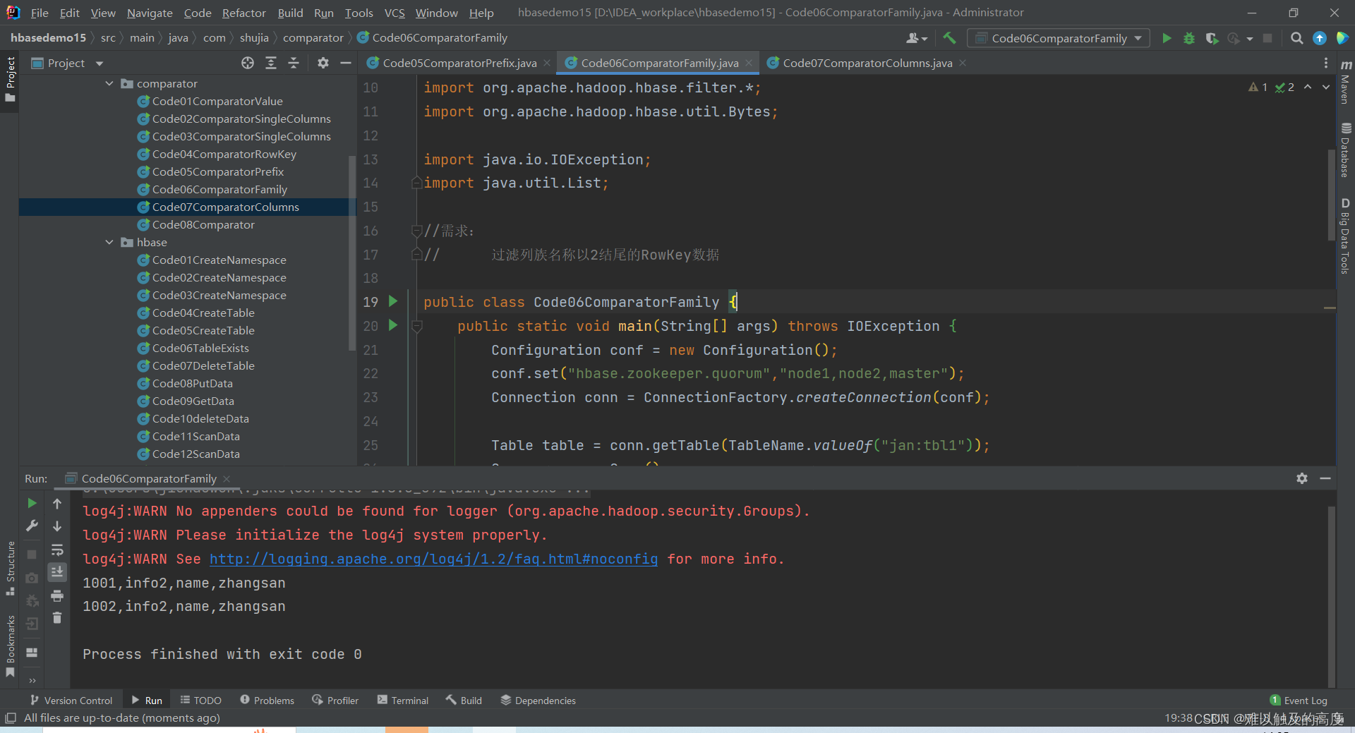Open the Version Control tool window
Viewport: 1355px width, 733px height.
pyautogui.click(x=71, y=700)
